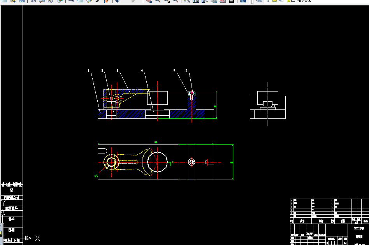369x245 pixels.
Task: Select the magenta screw head in the front view
Action: [x=192, y=93]
